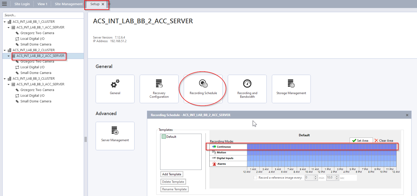Select Continuous recording mode row

(228, 147)
